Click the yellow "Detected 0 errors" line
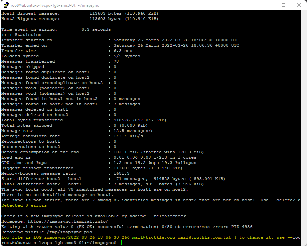Screen dimensions: 307x246 (24, 205)
